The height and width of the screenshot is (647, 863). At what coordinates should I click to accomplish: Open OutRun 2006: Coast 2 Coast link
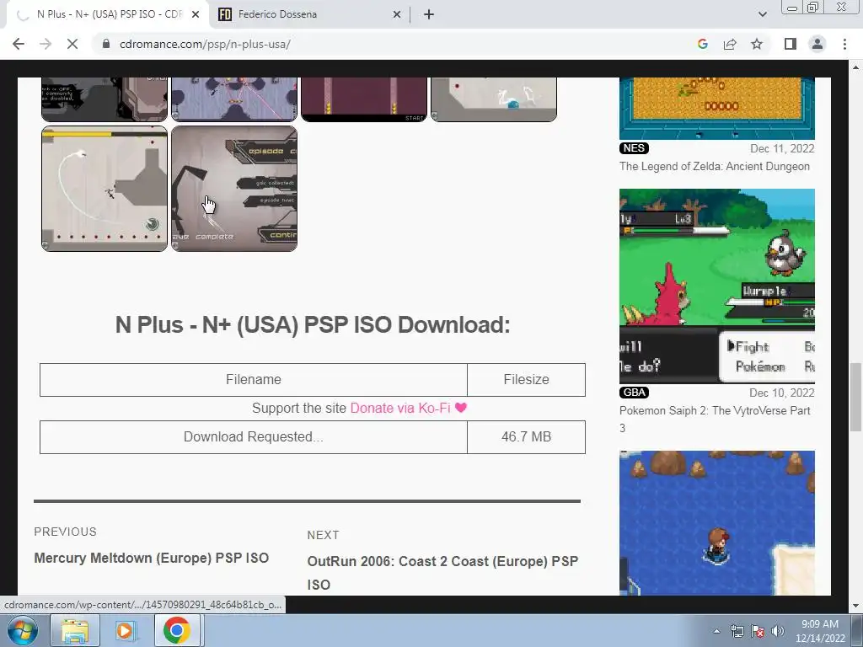(x=442, y=573)
